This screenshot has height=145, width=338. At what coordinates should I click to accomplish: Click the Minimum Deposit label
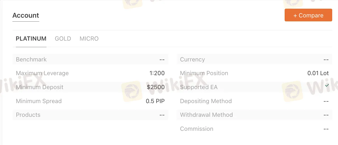(40, 87)
